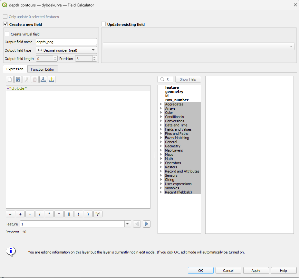Switch to the Function Editor tab

pyautogui.click(x=43, y=69)
